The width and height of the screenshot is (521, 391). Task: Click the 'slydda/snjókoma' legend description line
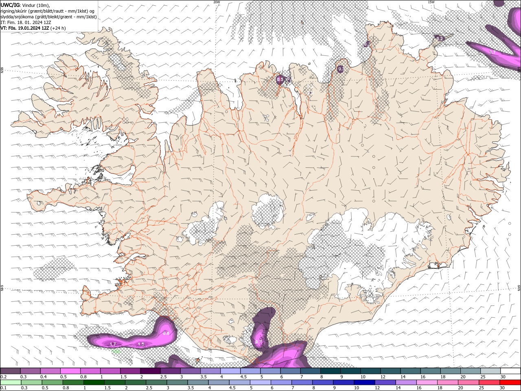point(49,17)
